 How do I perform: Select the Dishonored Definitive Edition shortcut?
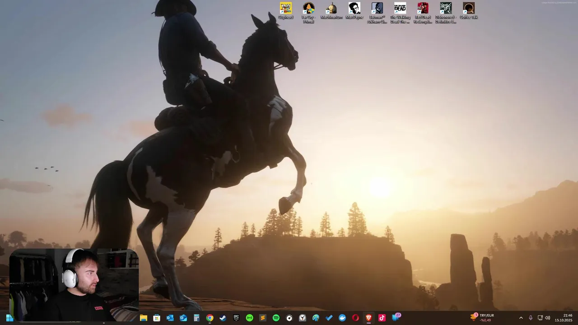(x=446, y=13)
